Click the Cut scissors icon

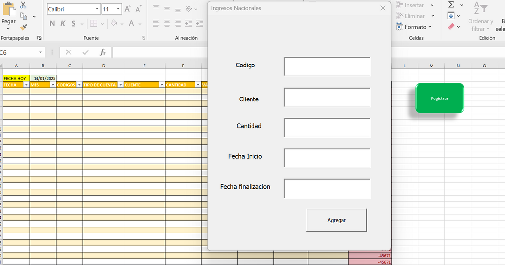tap(23, 5)
